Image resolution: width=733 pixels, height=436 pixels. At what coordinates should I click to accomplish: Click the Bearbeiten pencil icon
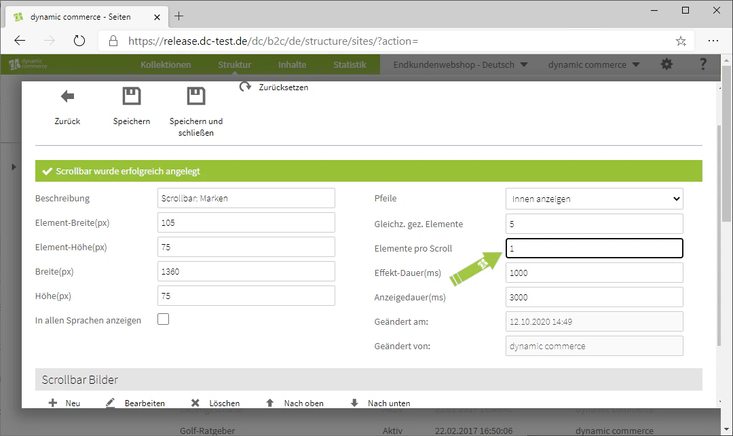pos(111,403)
